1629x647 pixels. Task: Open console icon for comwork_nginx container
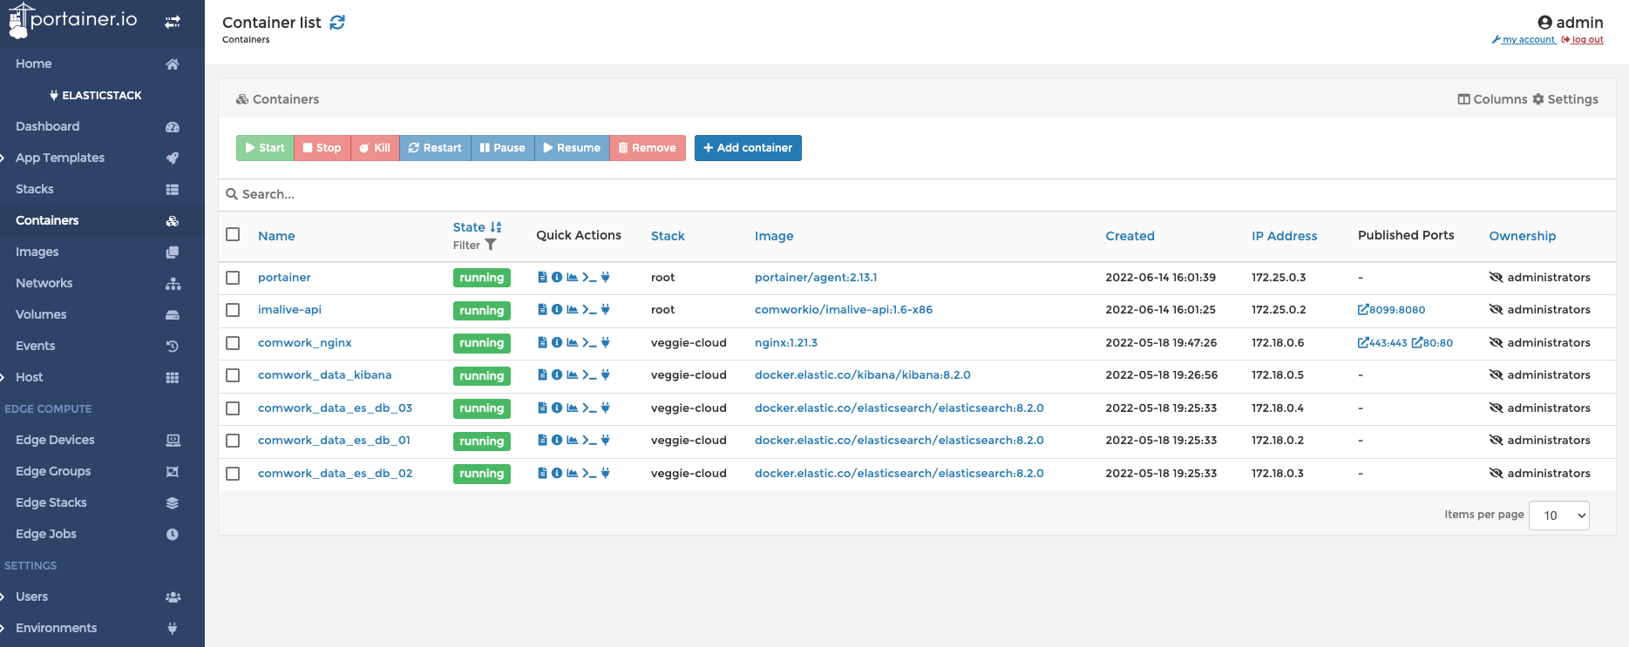(589, 343)
